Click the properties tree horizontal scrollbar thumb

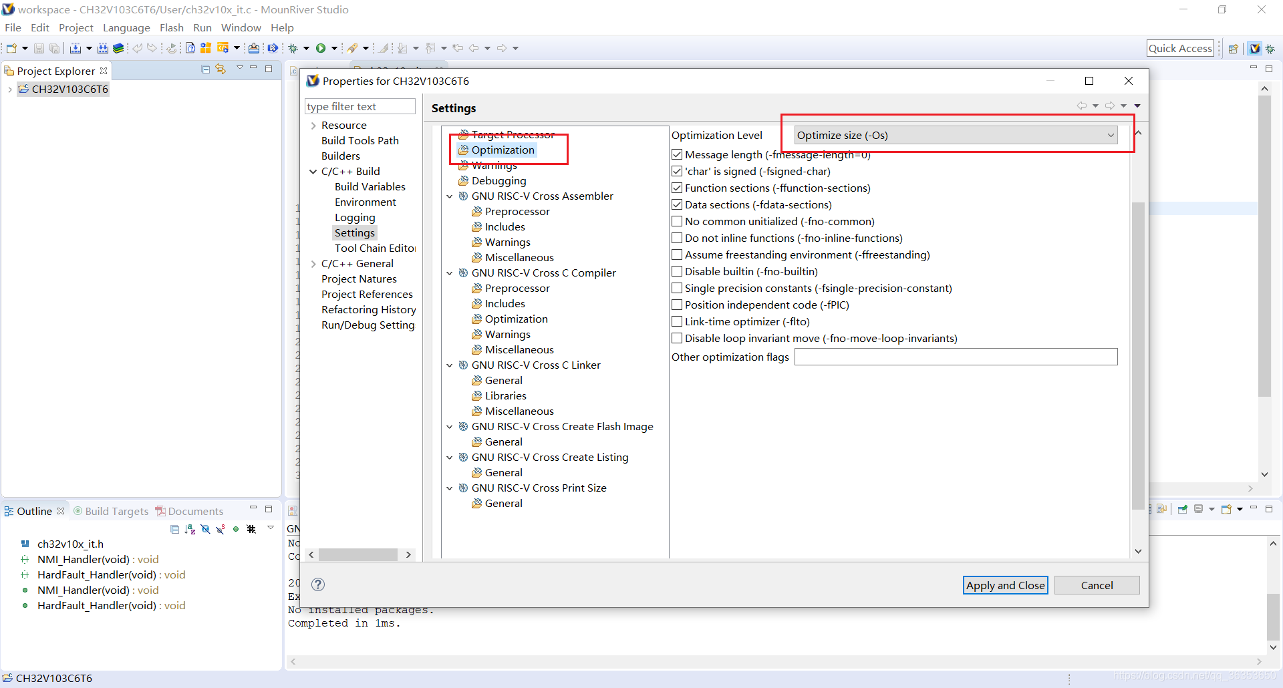(358, 554)
